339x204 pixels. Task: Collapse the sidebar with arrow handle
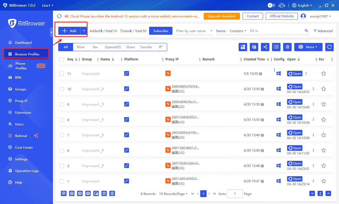(x=51, y=32)
